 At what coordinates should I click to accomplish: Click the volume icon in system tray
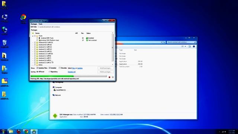point(225,131)
